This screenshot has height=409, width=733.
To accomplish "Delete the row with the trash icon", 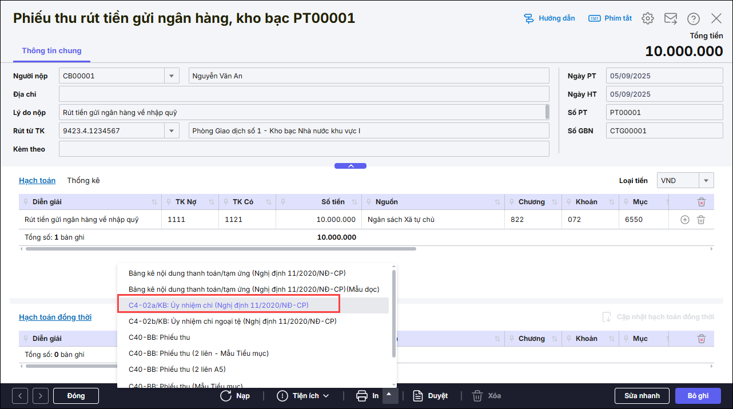I will pos(701,220).
